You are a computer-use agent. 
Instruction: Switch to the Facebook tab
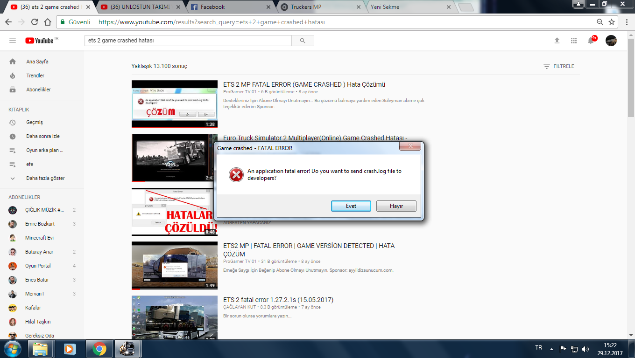pos(230,7)
